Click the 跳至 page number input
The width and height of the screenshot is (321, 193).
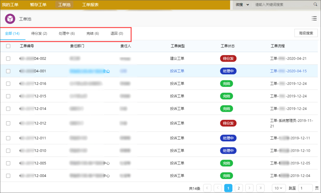(306, 188)
